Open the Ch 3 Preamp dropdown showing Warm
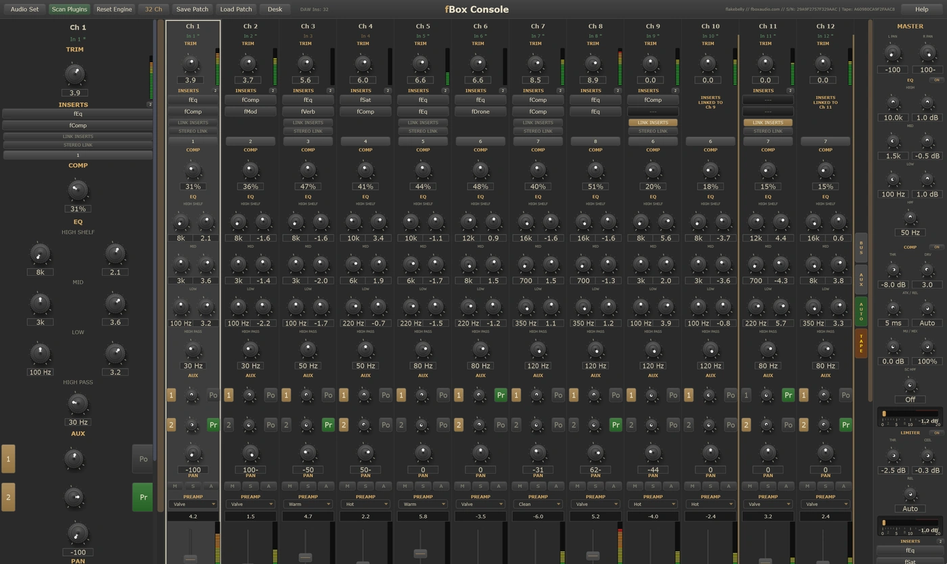947x564 pixels. click(x=308, y=504)
